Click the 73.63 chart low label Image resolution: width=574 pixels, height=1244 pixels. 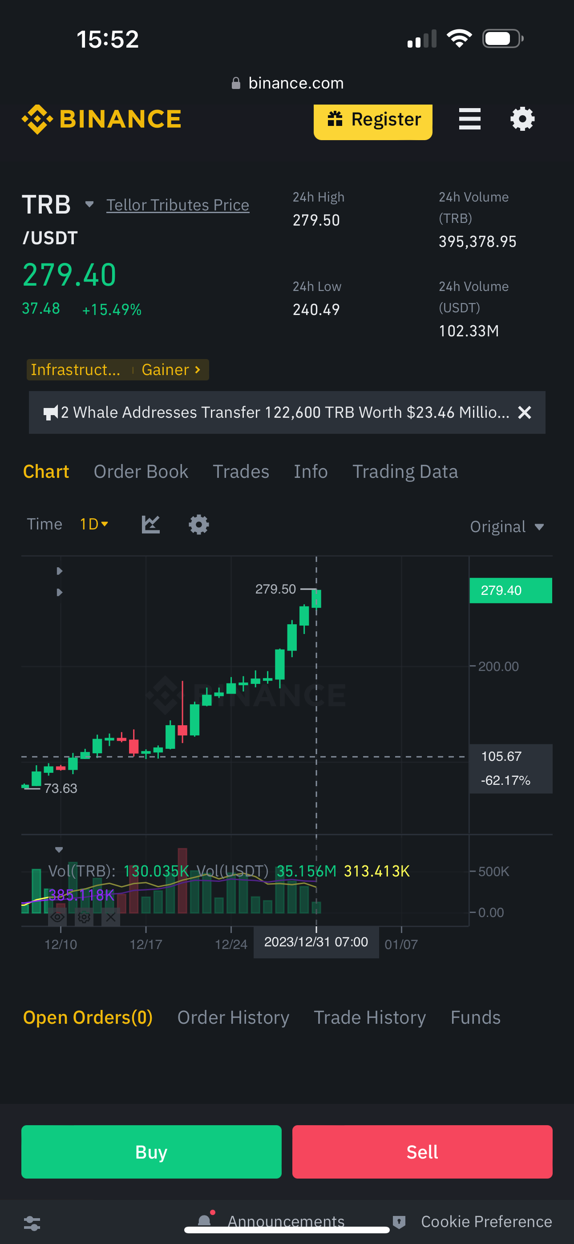coord(61,788)
